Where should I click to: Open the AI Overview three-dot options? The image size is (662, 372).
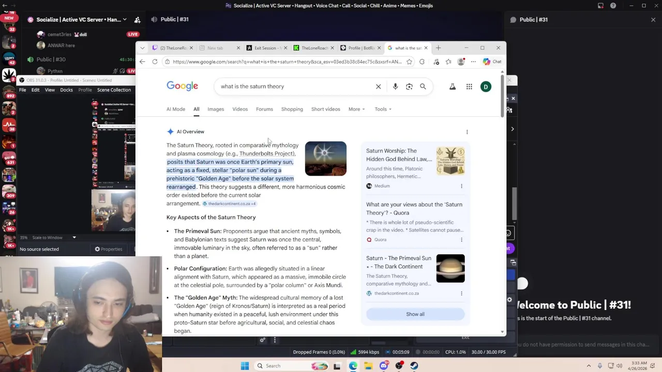(467, 132)
